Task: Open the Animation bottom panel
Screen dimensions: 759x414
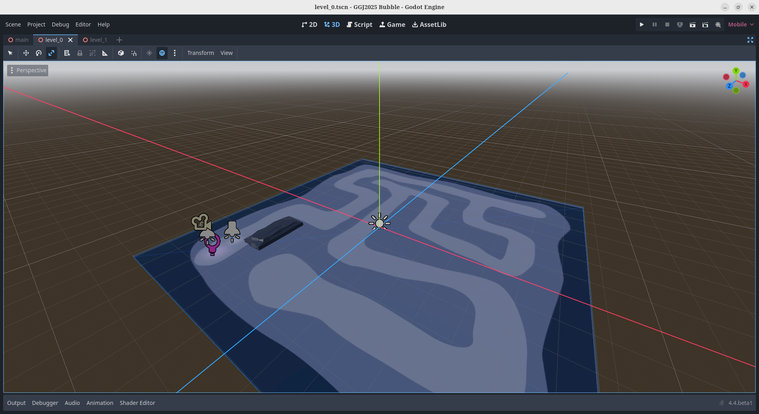Action: click(x=100, y=403)
